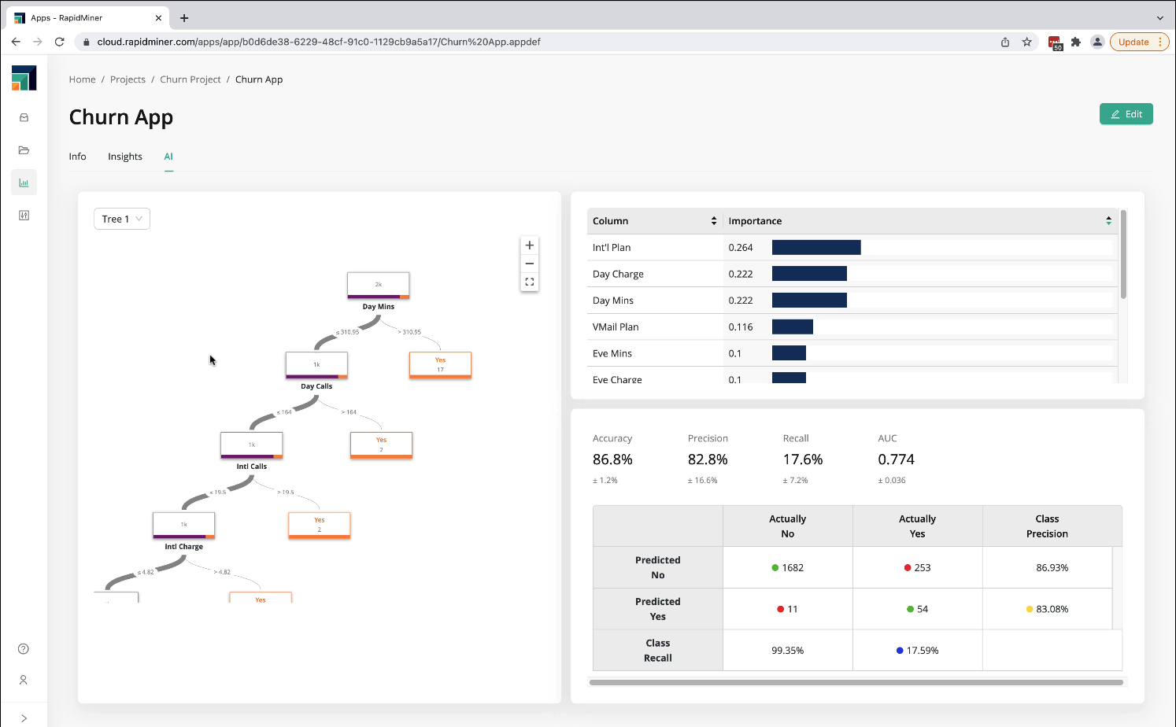Sort table by Importance header arrows
The width and height of the screenshot is (1176, 727).
tap(1108, 221)
